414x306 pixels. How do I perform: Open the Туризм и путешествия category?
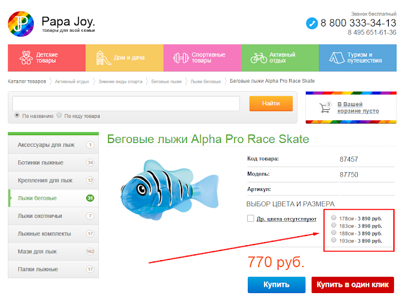click(x=358, y=58)
